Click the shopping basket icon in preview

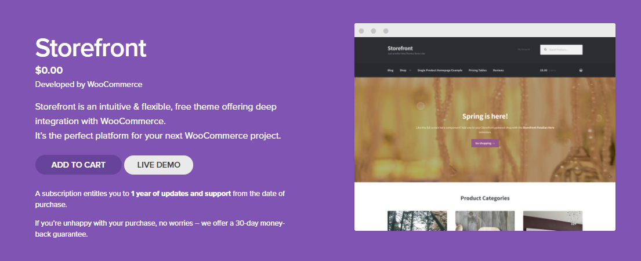pyautogui.click(x=581, y=70)
